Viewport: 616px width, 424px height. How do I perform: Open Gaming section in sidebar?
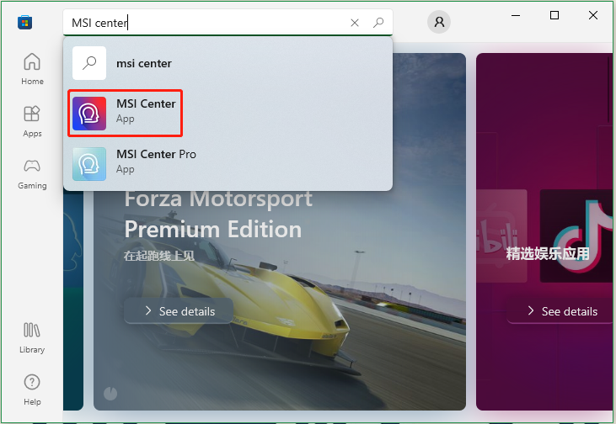[x=32, y=174]
